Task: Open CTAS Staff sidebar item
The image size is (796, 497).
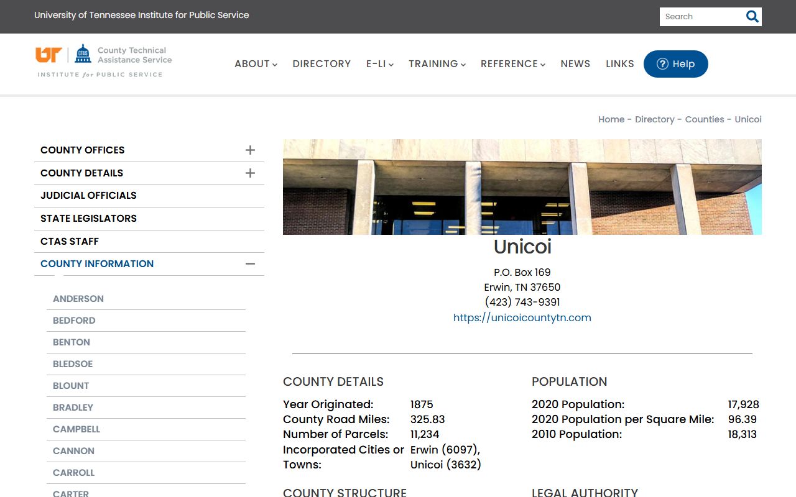Action: pyautogui.click(x=149, y=242)
